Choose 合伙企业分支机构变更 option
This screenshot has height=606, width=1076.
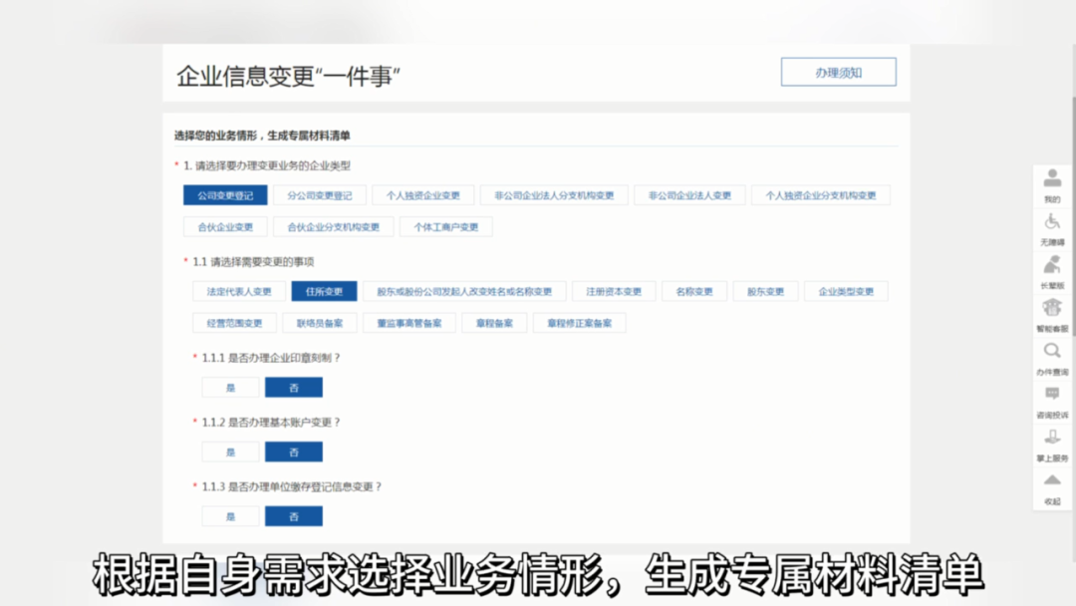click(x=333, y=227)
